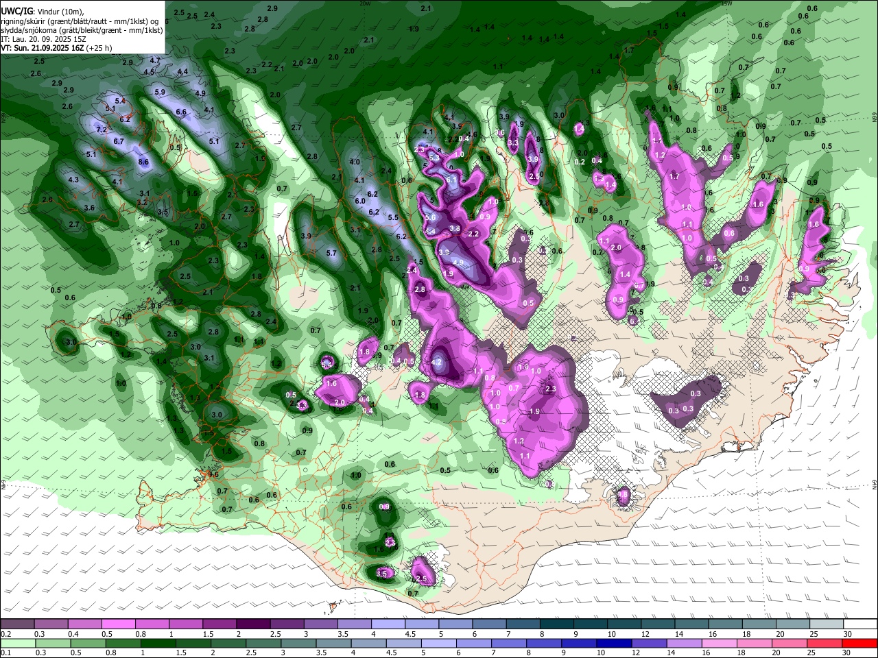Click the 6.1 value in the northern snow band
This screenshot has width=878, height=658.
point(451,180)
